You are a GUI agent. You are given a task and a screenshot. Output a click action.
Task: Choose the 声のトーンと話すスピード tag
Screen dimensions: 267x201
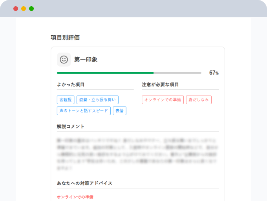(x=84, y=111)
